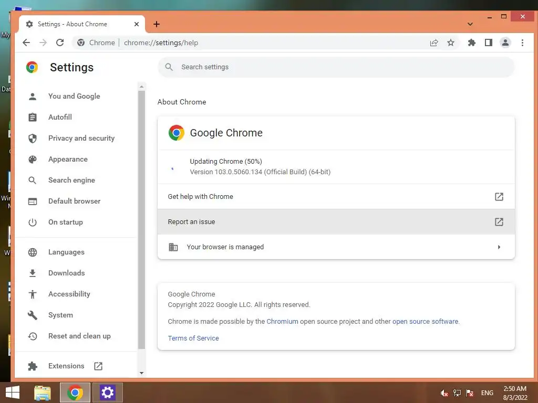Click the ENG language indicator
Image resolution: width=538 pixels, height=403 pixels.
coord(487,393)
